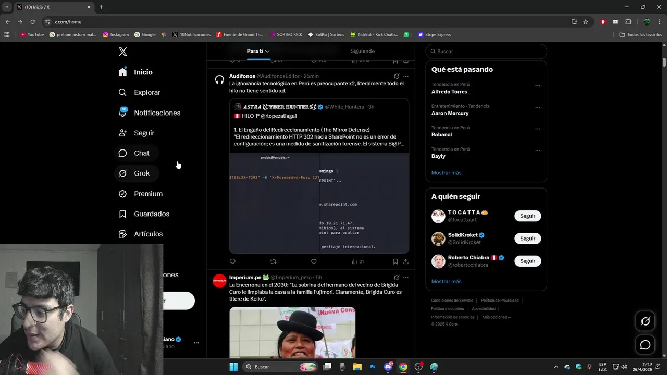The width and height of the screenshot is (667, 375).
Task: Click Grok icon on Imperium.pe post
Action: point(397,278)
